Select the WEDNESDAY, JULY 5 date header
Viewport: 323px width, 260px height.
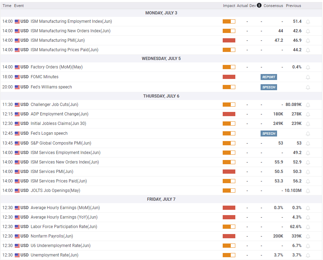pos(161,59)
